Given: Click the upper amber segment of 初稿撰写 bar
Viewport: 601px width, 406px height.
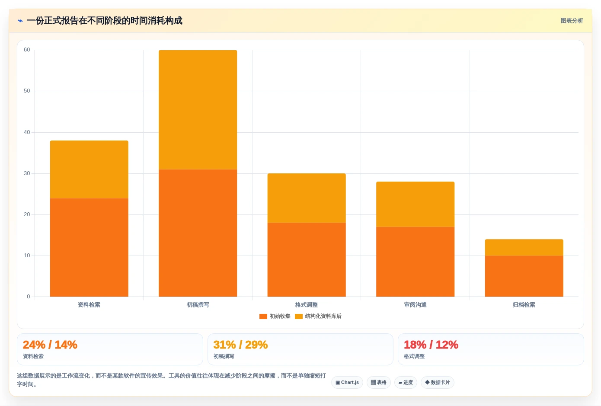Looking at the screenshot, I should [198, 110].
